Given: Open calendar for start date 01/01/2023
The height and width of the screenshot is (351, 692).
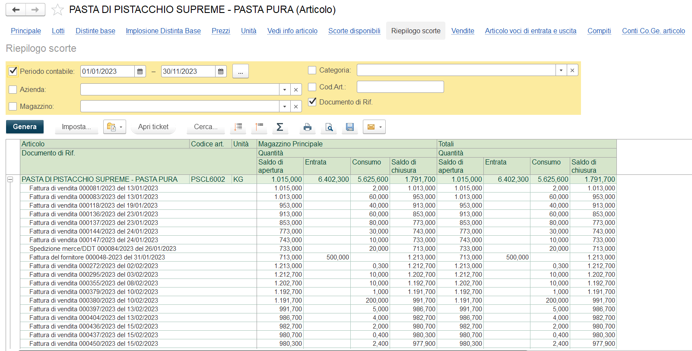Looking at the screenshot, I should pos(140,71).
